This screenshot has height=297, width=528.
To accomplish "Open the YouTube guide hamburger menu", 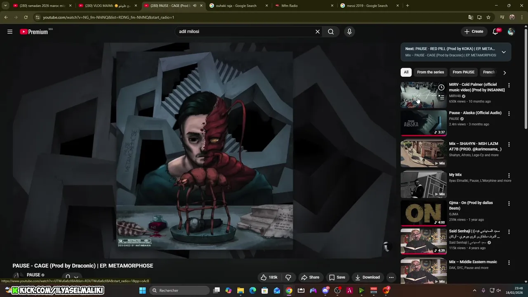I will pos(10,31).
